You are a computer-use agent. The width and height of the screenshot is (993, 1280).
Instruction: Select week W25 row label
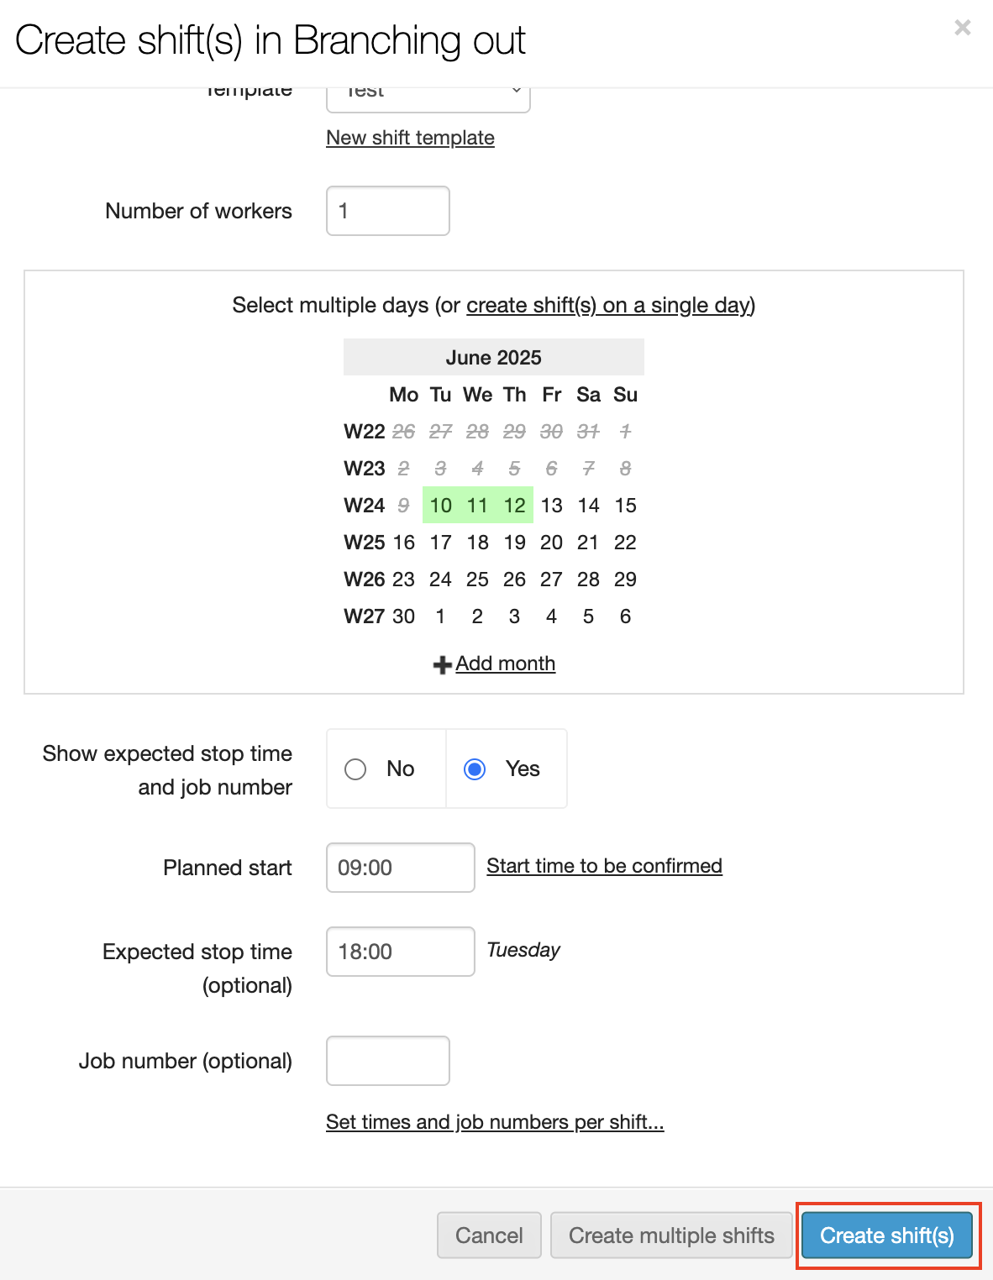pos(364,543)
